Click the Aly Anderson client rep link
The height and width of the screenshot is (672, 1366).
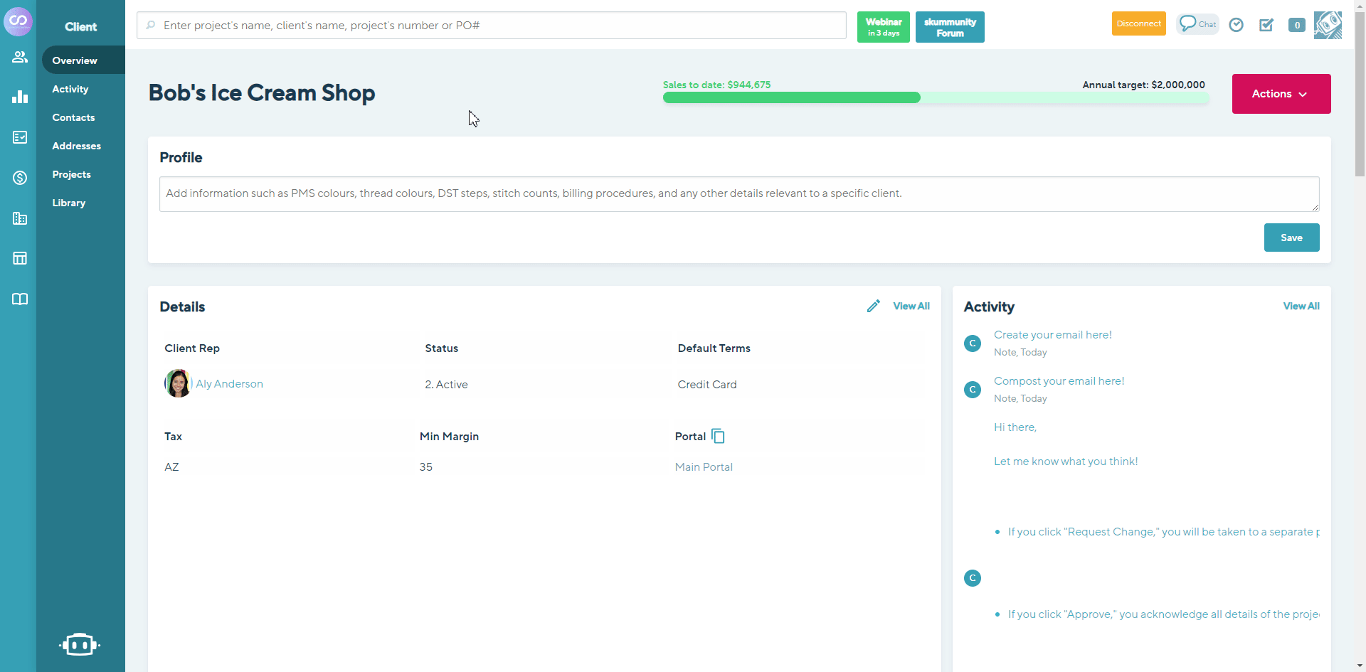(229, 384)
